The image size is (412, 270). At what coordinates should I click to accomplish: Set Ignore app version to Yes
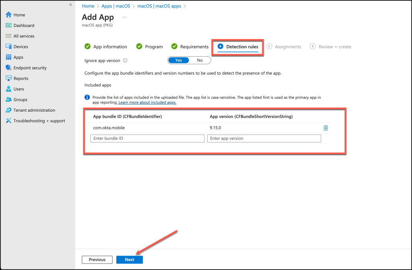[x=179, y=60]
